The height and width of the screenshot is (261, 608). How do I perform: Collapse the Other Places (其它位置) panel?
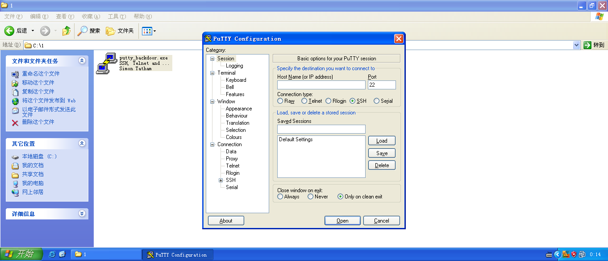(x=82, y=143)
